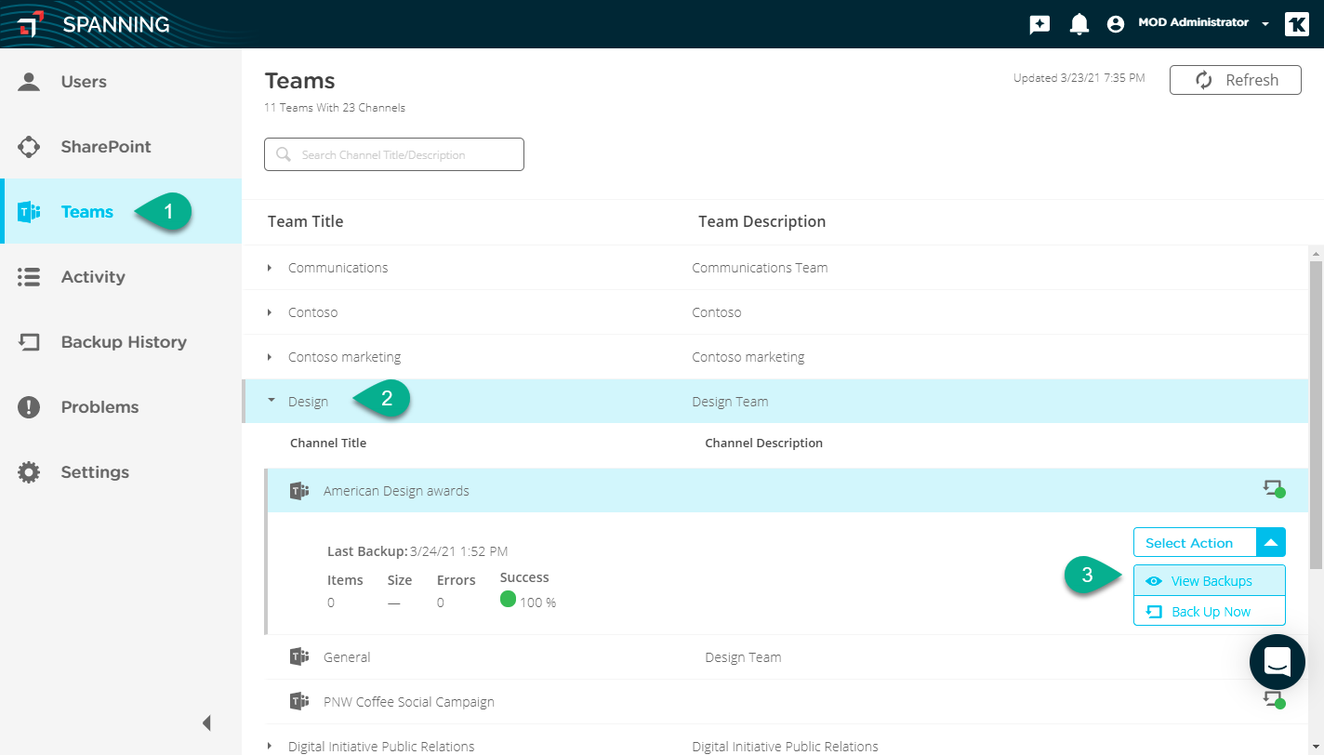Click the Problems exclamation icon
The height and width of the screenshot is (755, 1324).
[x=29, y=406]
